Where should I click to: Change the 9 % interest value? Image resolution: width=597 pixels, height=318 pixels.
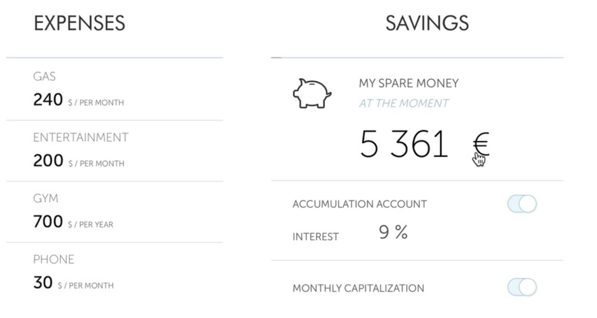point(394,232)
